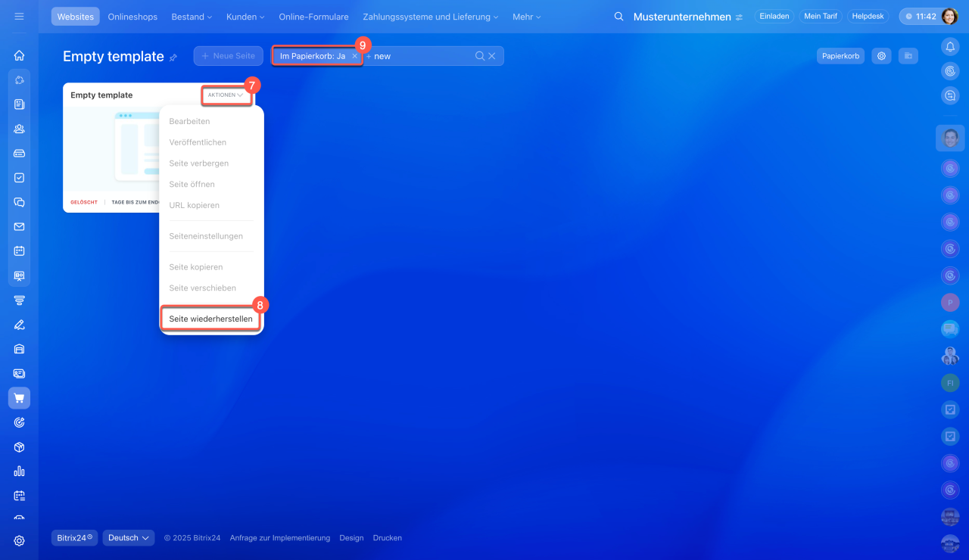Choose 'Seite wiederherstellen' from the menu

[x=211, y=319]
